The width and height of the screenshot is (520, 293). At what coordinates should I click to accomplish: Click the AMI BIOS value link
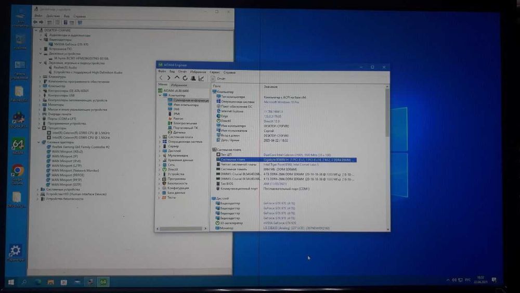click(x=275, y=184)
